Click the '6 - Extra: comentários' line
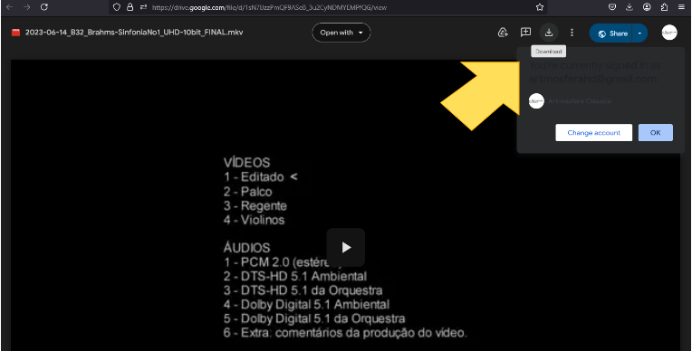The width and height of the screenshot is (692, 351). [x=345, y=333]
